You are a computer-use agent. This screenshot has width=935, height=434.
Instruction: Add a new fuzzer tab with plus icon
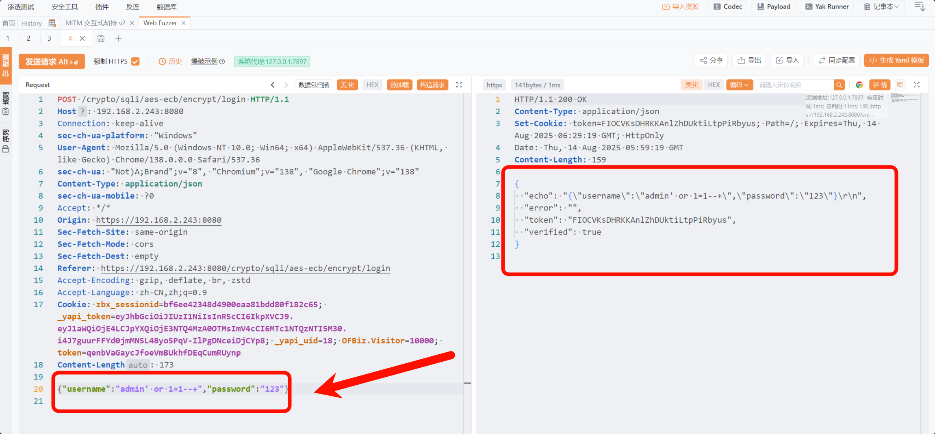[x=118, y=39]
